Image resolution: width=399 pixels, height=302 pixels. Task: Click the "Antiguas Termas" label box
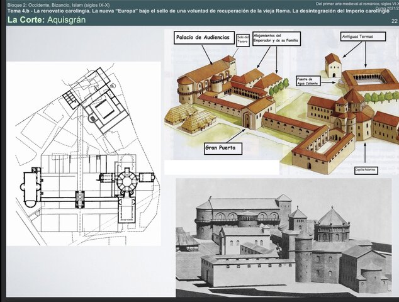363,36
